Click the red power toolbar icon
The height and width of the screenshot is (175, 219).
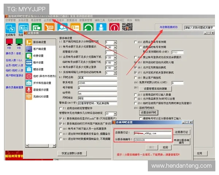(x=114, y=27)
